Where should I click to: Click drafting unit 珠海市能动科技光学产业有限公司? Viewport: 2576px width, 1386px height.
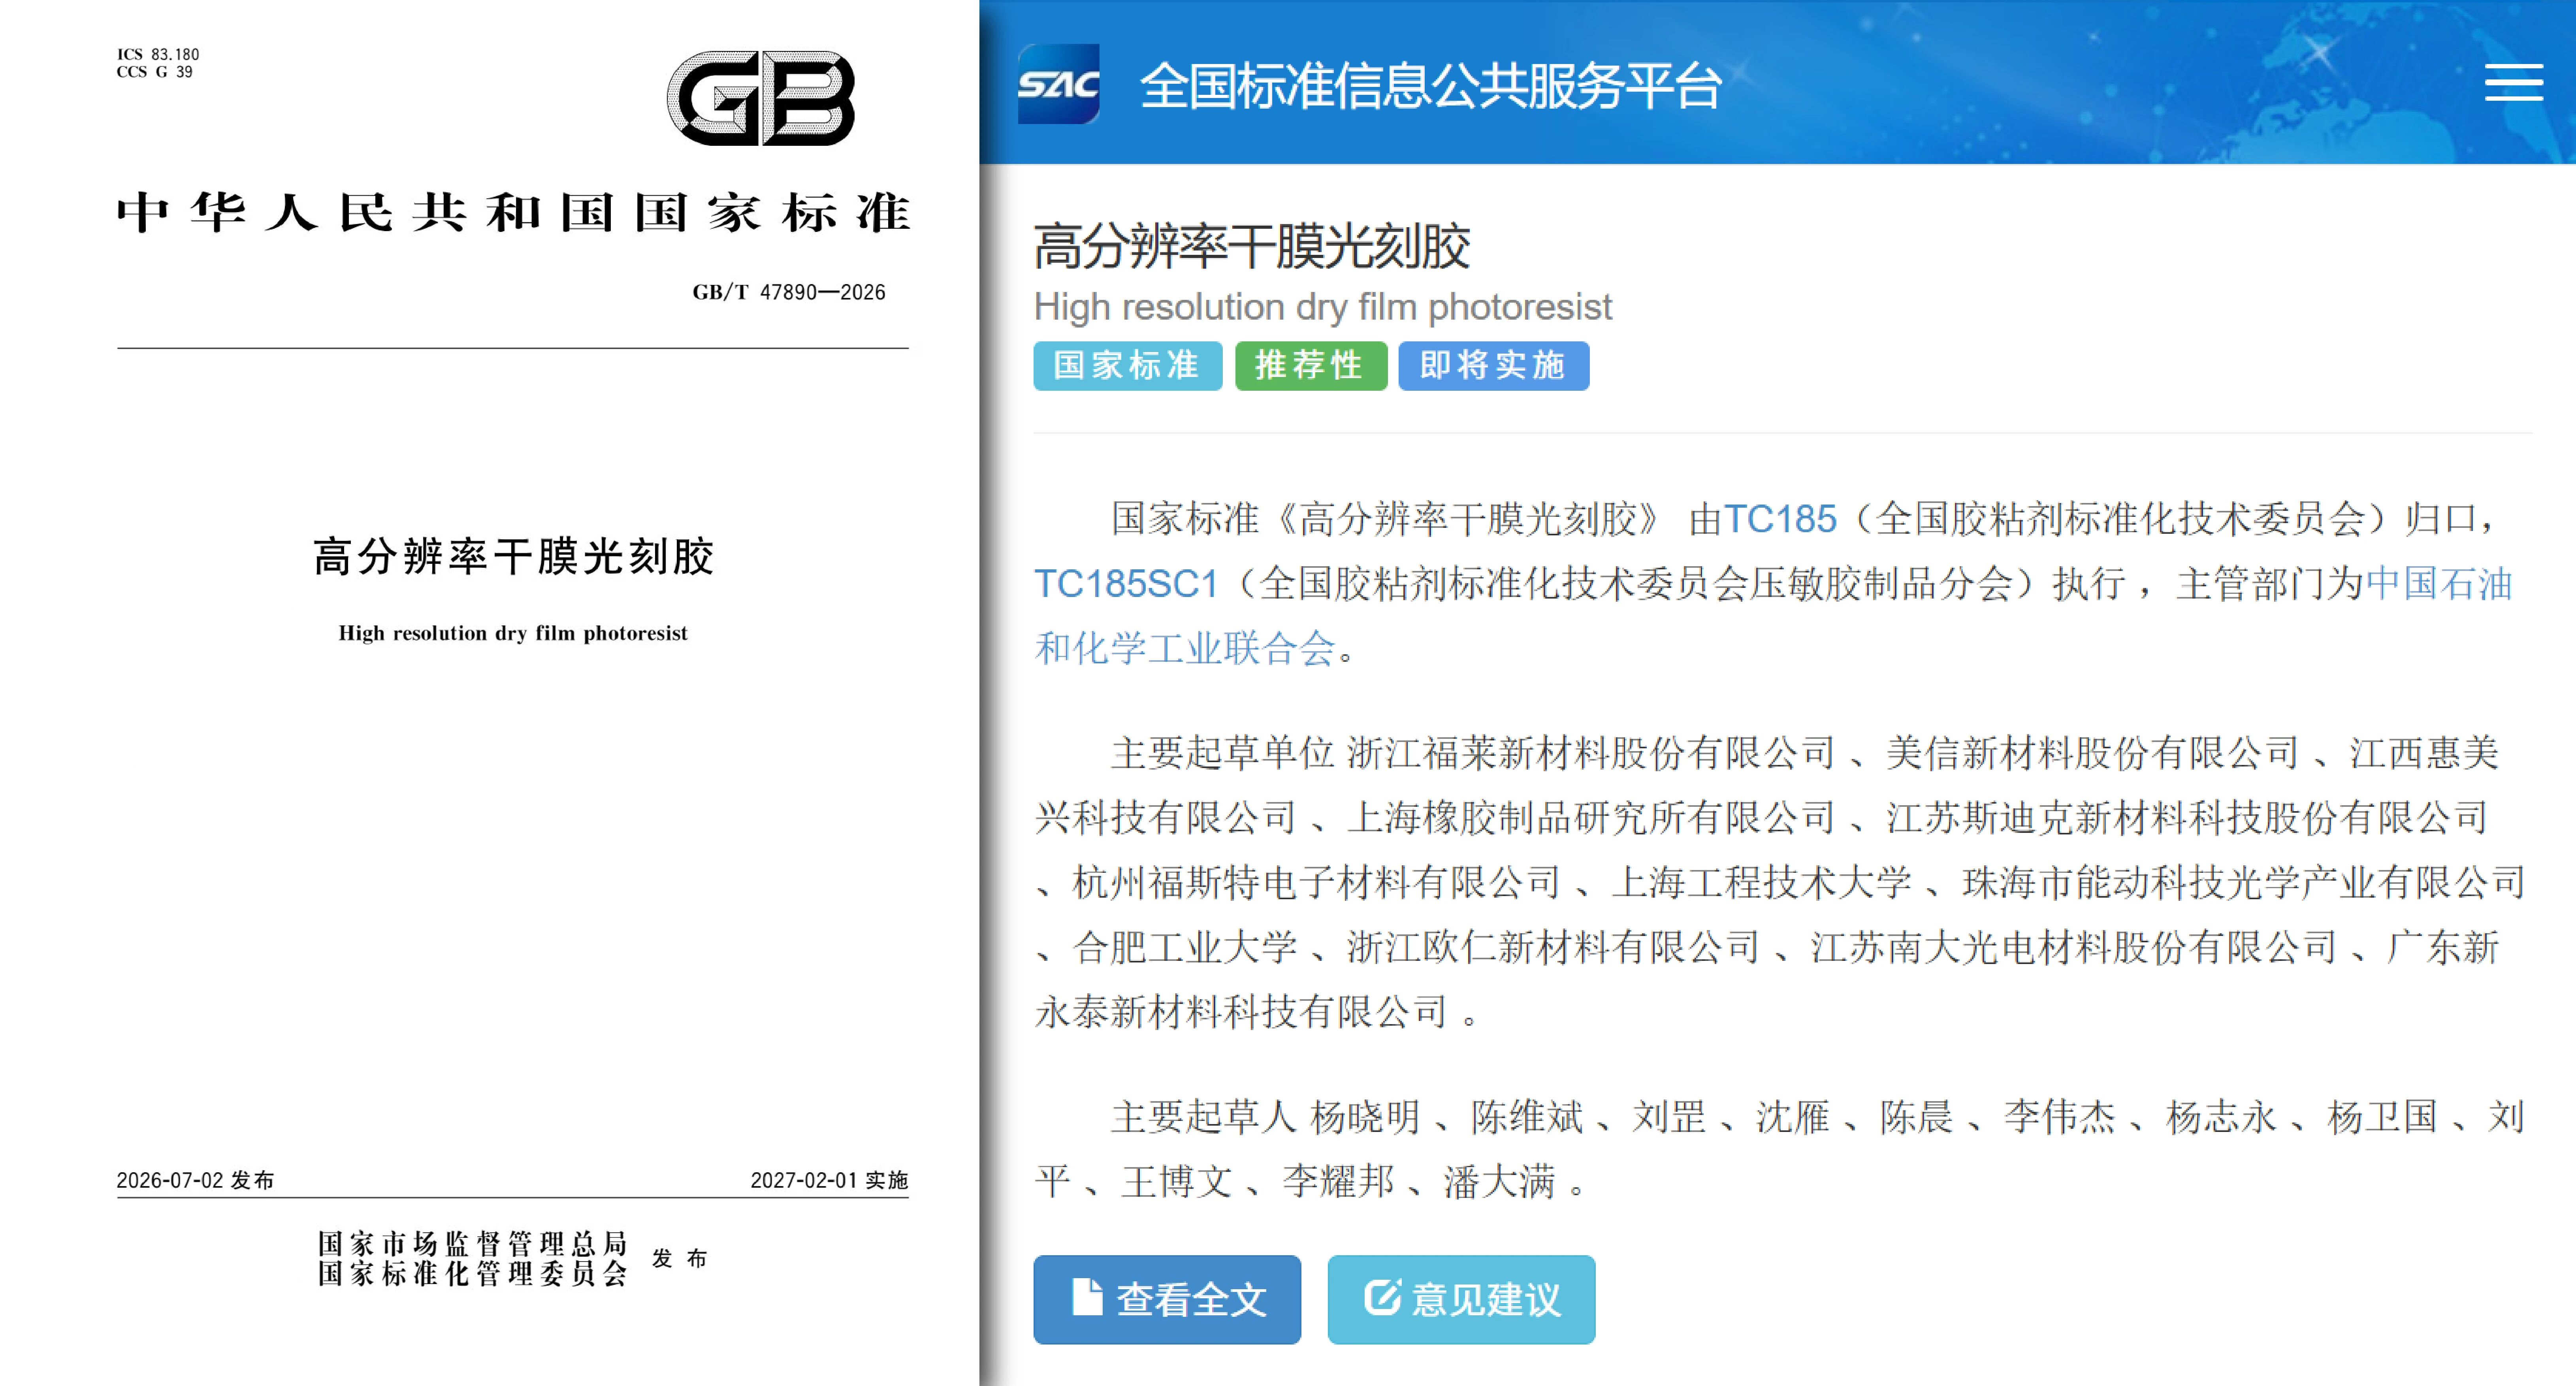click(x=2244, y=883)
